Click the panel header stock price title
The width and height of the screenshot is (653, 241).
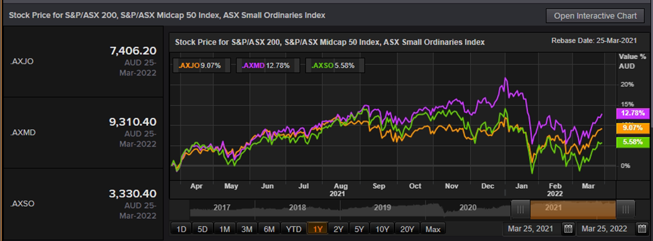coord(167,15)
